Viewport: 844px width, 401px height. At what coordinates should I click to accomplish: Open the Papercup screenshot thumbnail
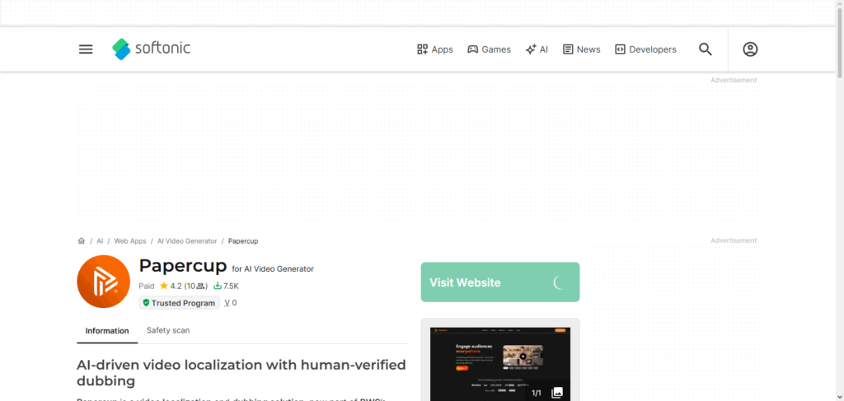click(500, 363)
